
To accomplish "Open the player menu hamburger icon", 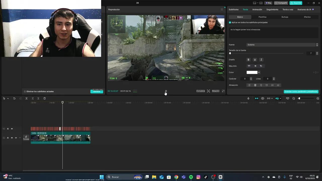I will tap(222, 10).
